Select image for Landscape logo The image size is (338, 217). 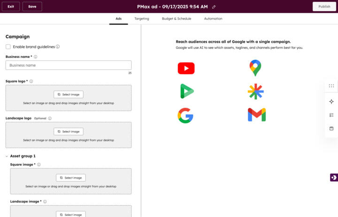(x=69, y=132)
